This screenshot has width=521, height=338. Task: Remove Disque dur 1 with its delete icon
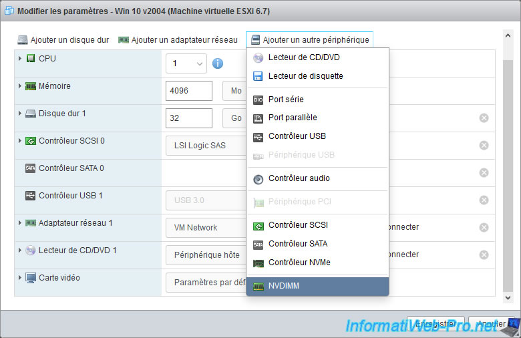click(484, 118)
